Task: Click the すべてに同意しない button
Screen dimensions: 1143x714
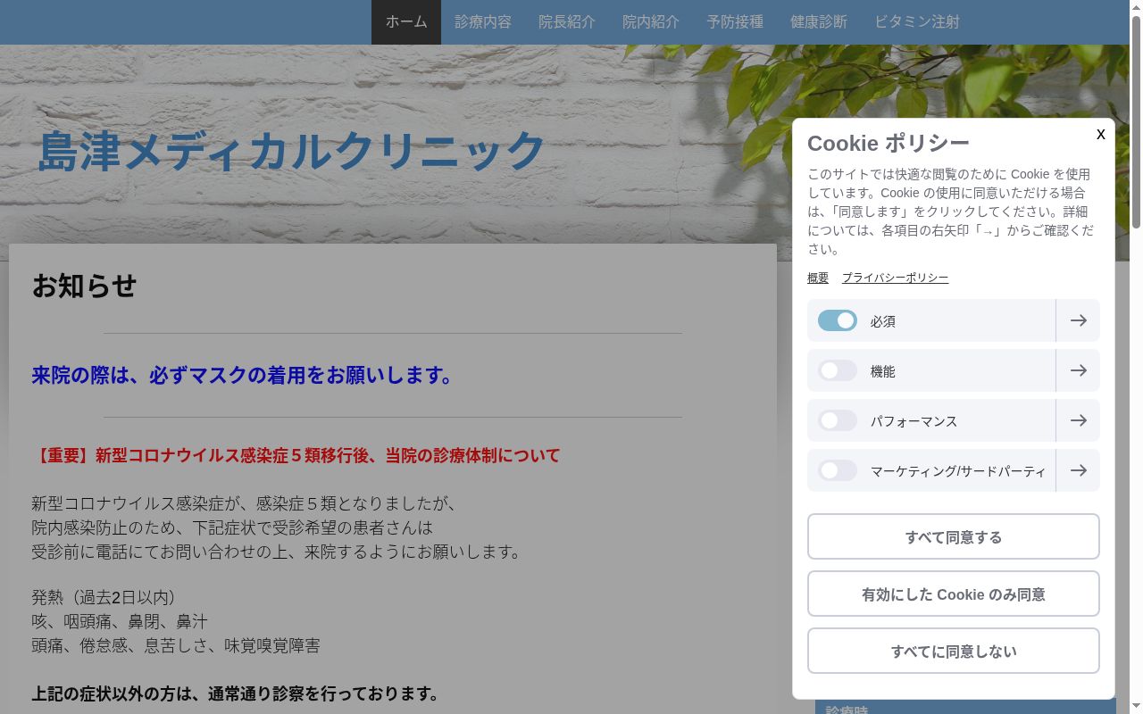Action: coord(954,651)
